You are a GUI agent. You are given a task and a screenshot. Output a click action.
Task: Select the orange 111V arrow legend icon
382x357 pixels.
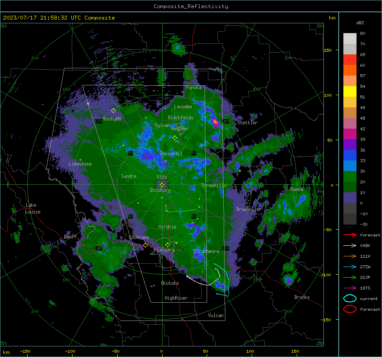(350, 256)
